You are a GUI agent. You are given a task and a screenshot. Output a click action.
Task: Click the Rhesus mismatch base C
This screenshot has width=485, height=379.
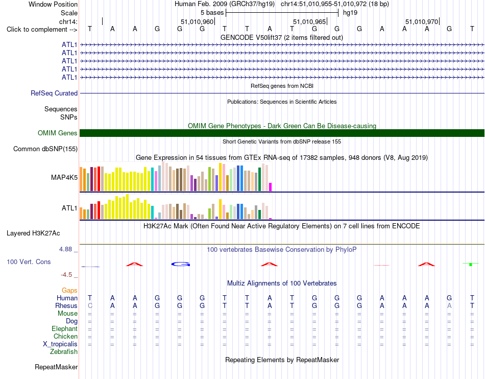pos(90,305)
